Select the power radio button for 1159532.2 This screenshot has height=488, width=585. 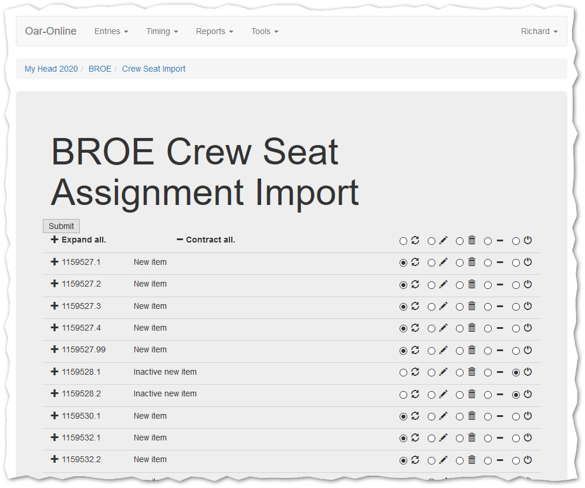click(x=516, y=460)
